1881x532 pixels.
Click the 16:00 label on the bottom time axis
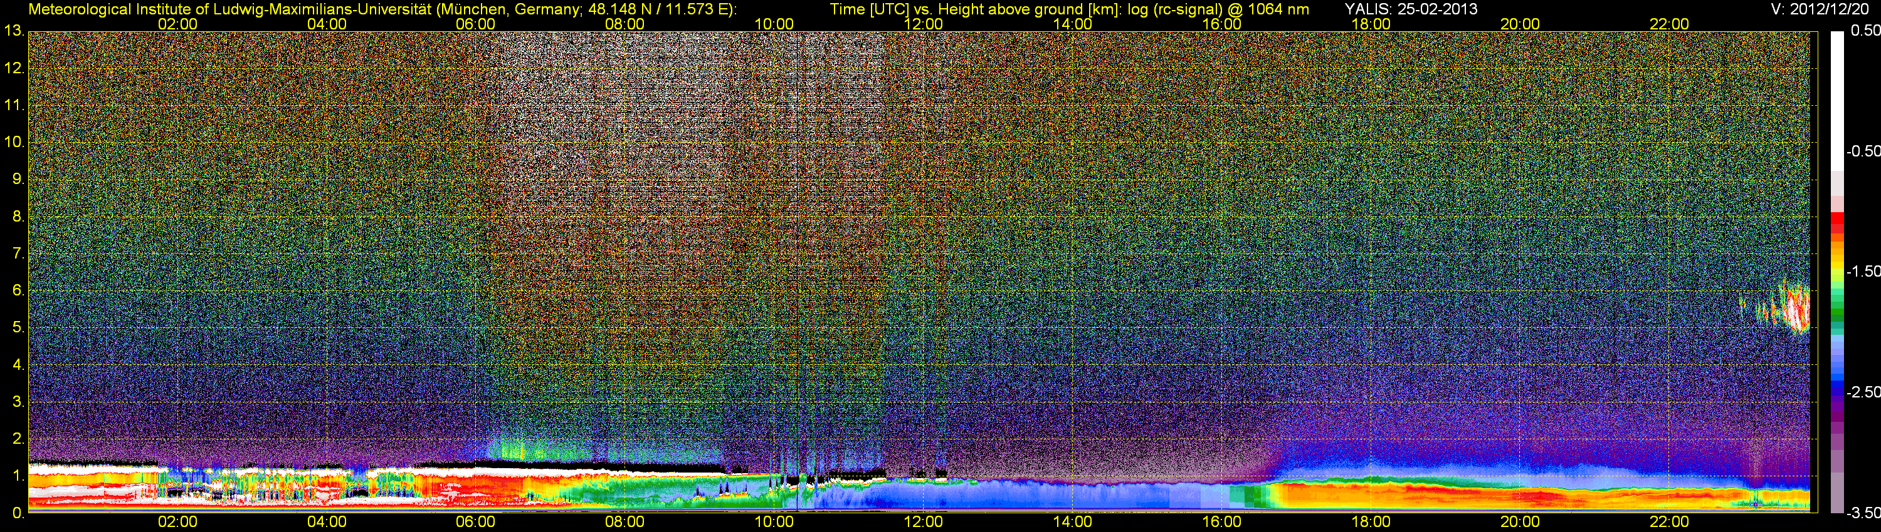(1221, 522)
